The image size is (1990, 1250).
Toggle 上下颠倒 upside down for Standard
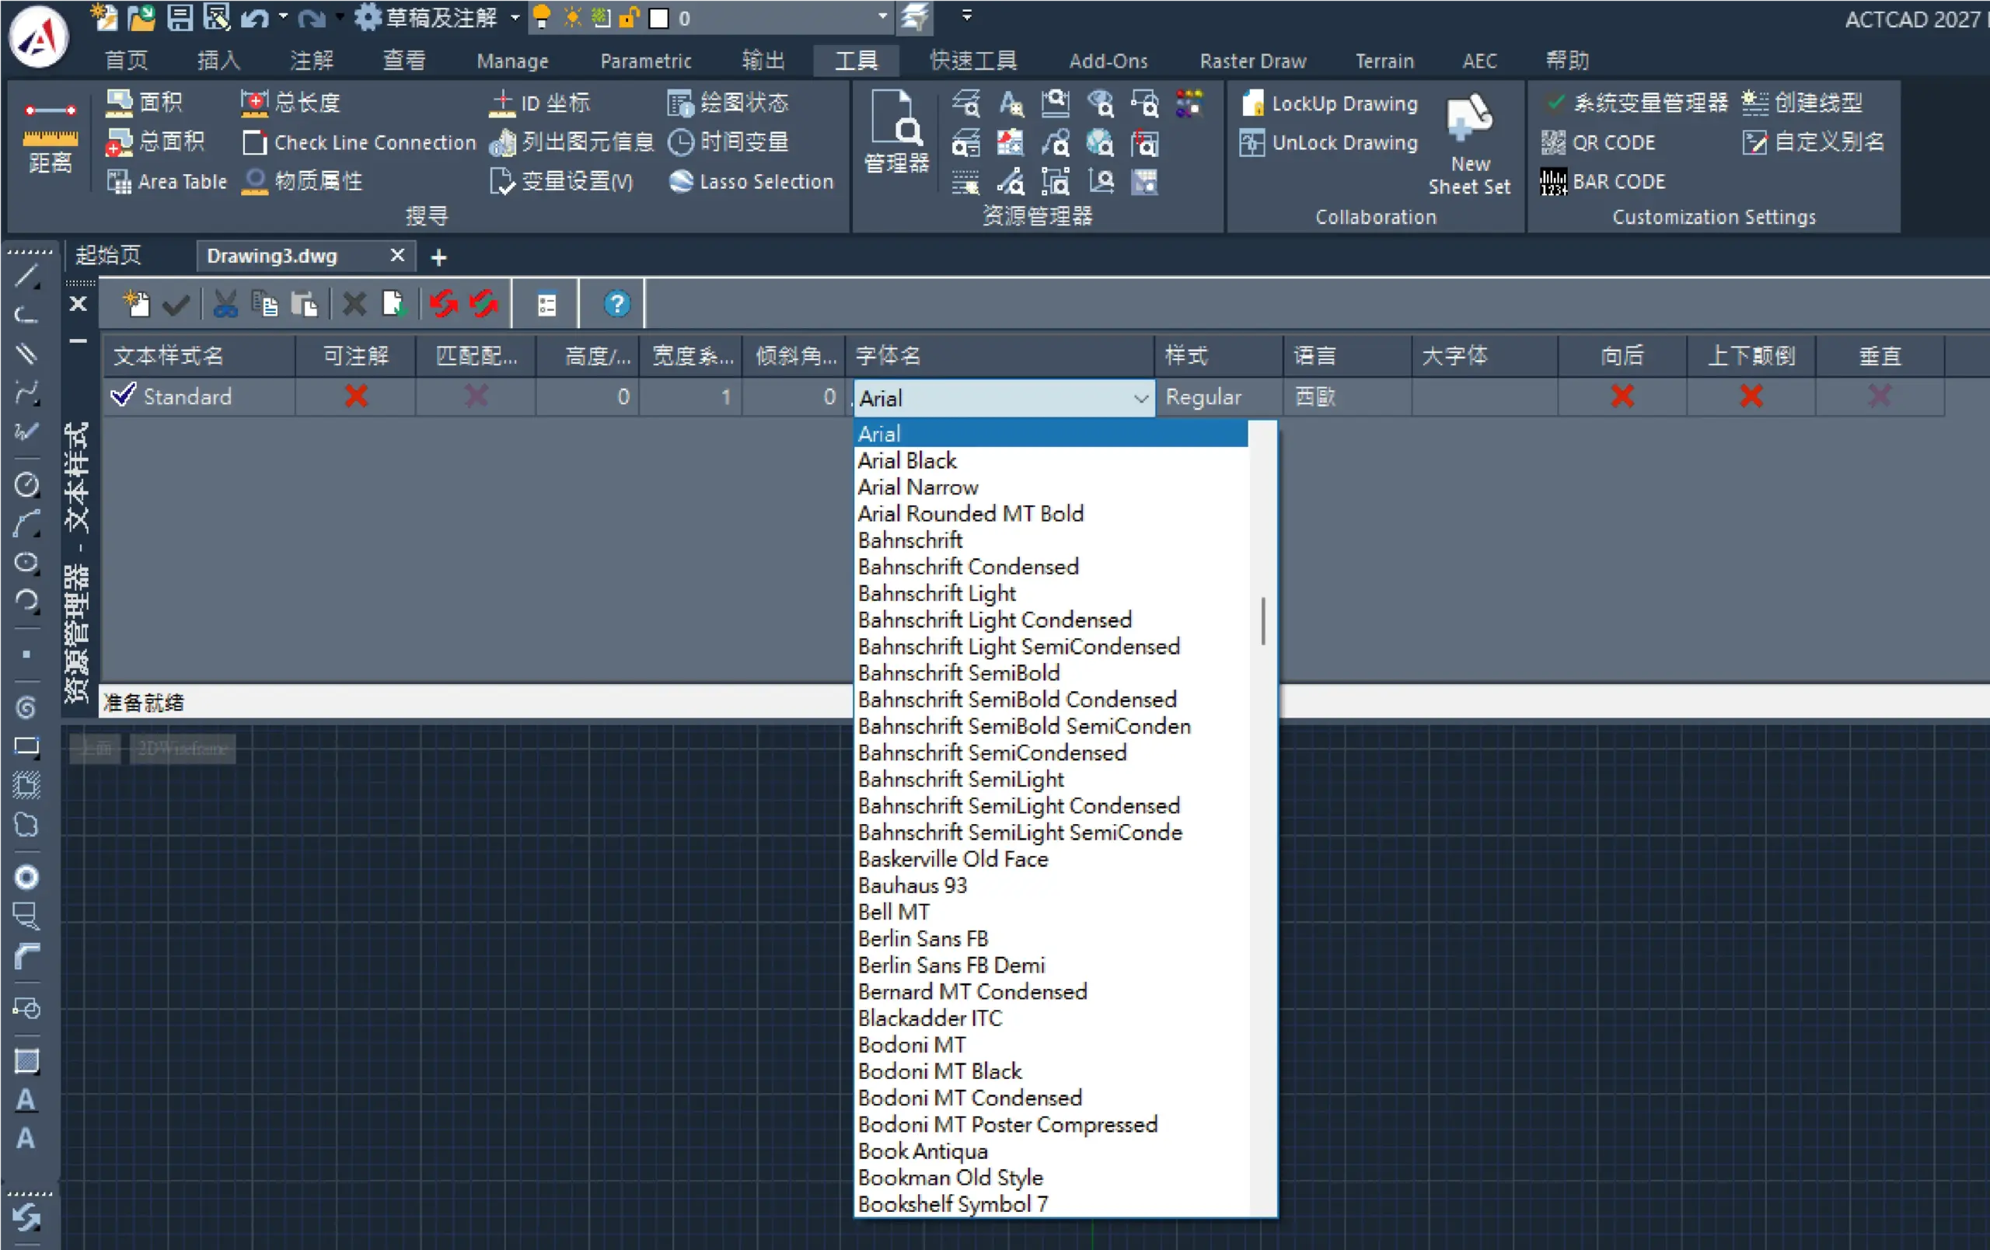1751,396
